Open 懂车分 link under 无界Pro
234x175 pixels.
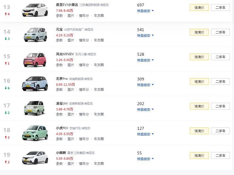coord(84,90)
